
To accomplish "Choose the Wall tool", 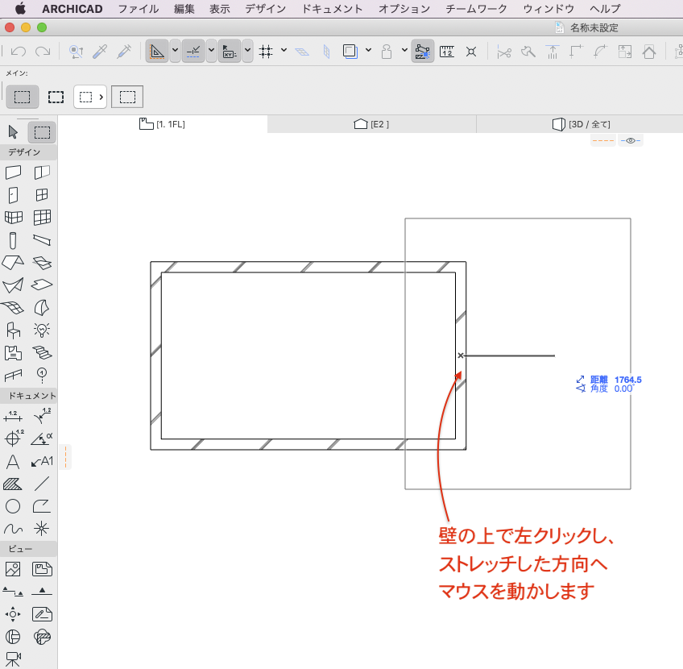I will click(x=13, y=172).
